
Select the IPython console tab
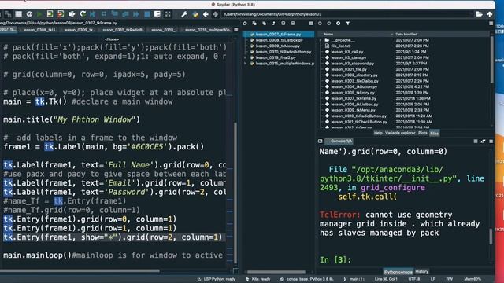click(398, 272)
